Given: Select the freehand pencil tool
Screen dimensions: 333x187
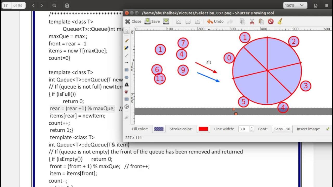Looking at the screenshot, I should click(x=127, y=41).
